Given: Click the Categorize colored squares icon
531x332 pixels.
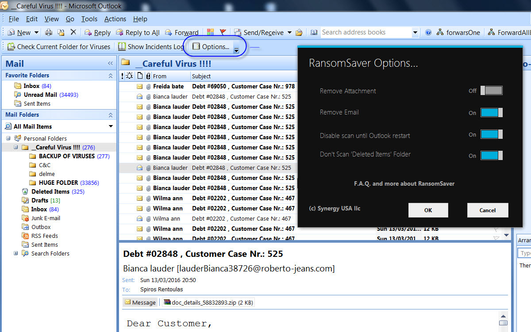Looking at the screenshot, I should click(x=211, y=32).
